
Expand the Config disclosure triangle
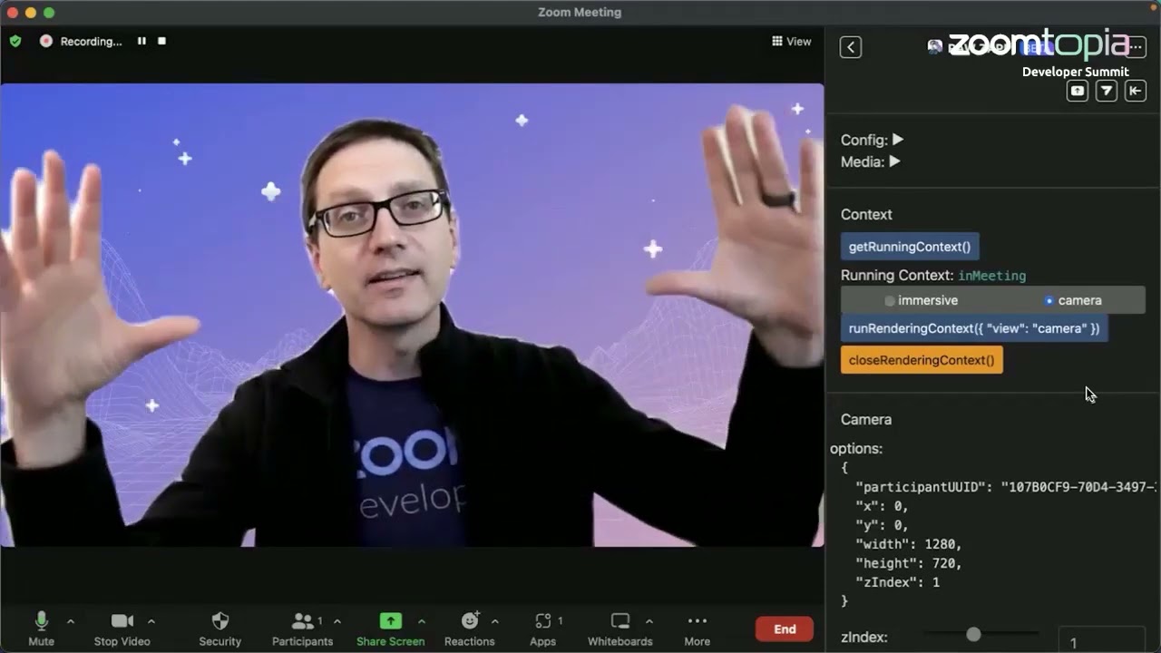tap(897, 140)
